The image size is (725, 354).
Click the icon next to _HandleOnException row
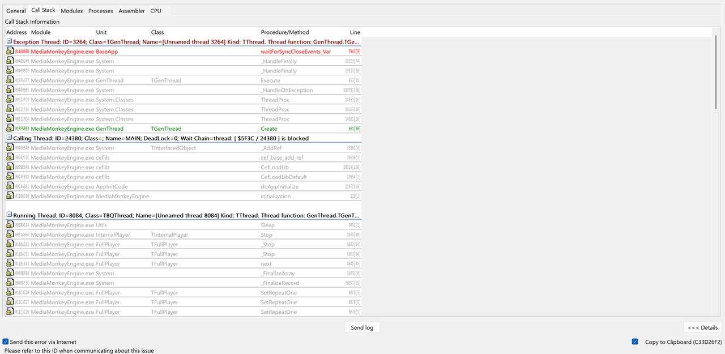(10, 90)
